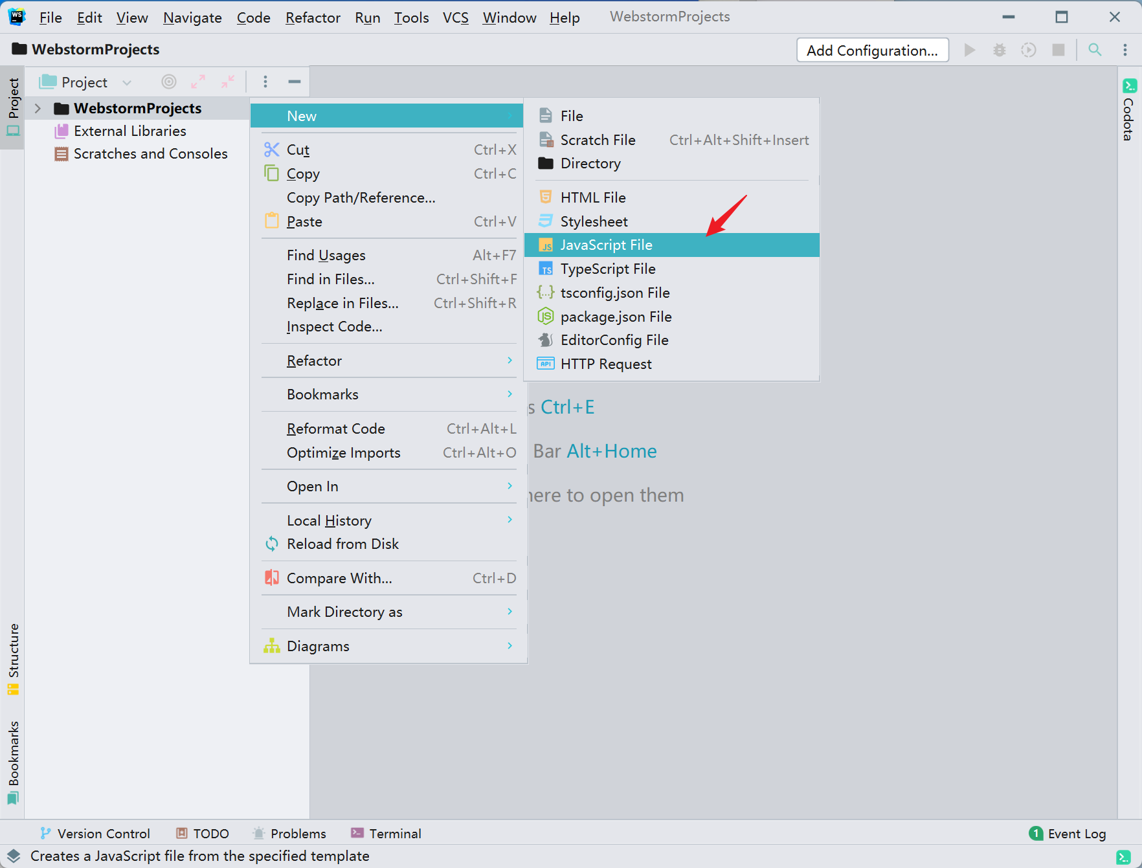
Task: Open the Code menu
Action: [x=253, y=17]
